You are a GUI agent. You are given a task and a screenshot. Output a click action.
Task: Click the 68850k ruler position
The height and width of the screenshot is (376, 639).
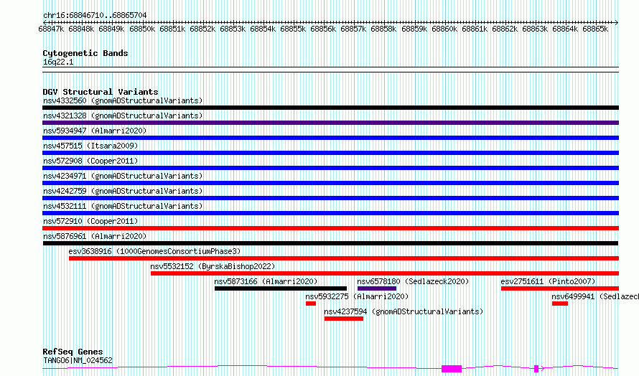142,29
